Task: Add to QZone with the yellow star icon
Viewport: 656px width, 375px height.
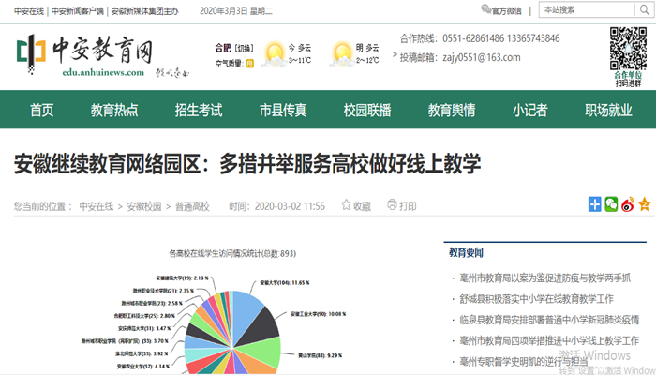Action: tap(645, 204)
